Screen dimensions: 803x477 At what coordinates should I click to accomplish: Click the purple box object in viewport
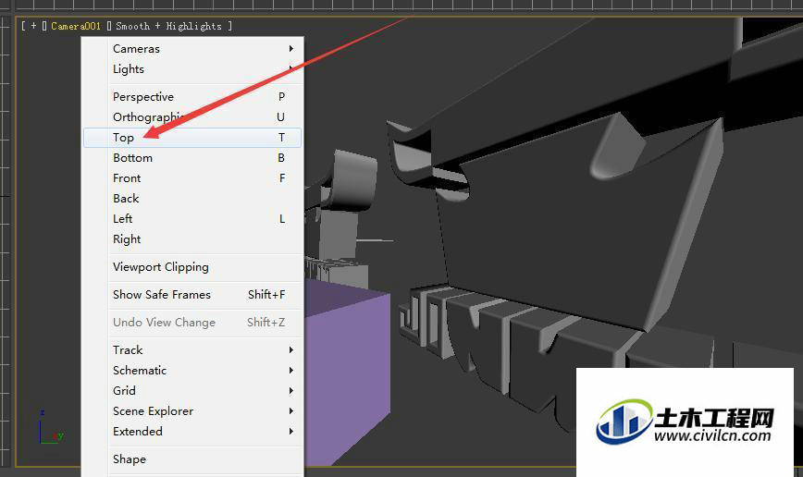(347, 371)
